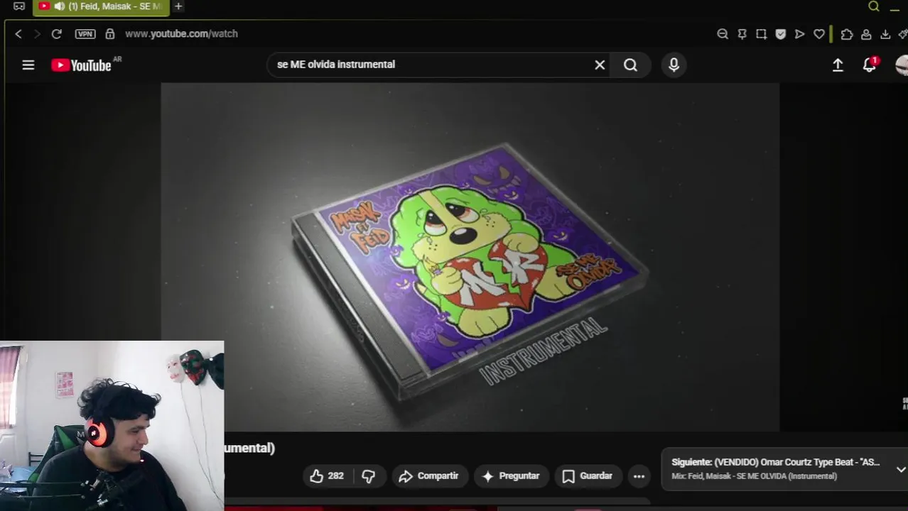Go back to the previous page
This screenshot has width=908, height=511.
[18, 33]
